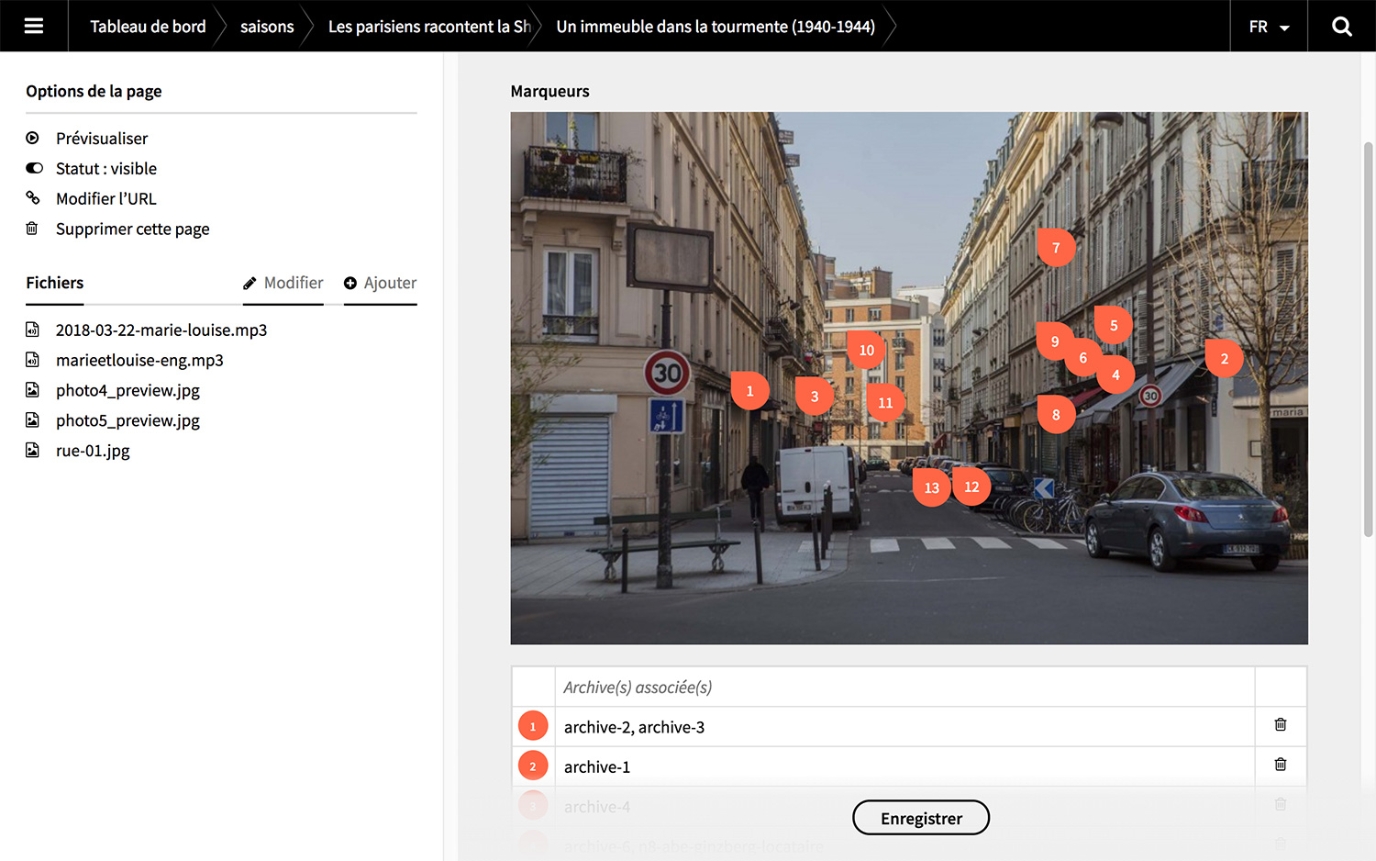Click the page vertical scrollbar
Viewport: 1376px width, 861px height.
1368,340
